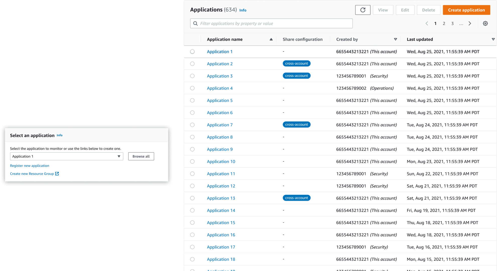The image size is (497, 271).
Task: Select radio button for Application 8
Action: (192, 137)
